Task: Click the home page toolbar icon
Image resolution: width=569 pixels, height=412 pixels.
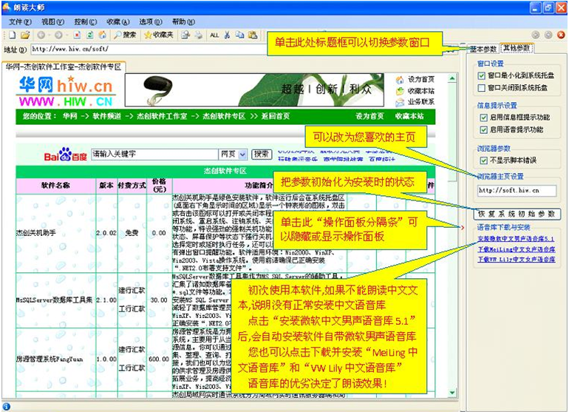Action: (103, 35)
